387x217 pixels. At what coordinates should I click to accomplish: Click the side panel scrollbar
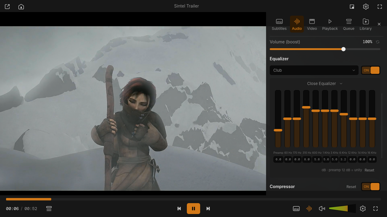click(x=382, y=126)
